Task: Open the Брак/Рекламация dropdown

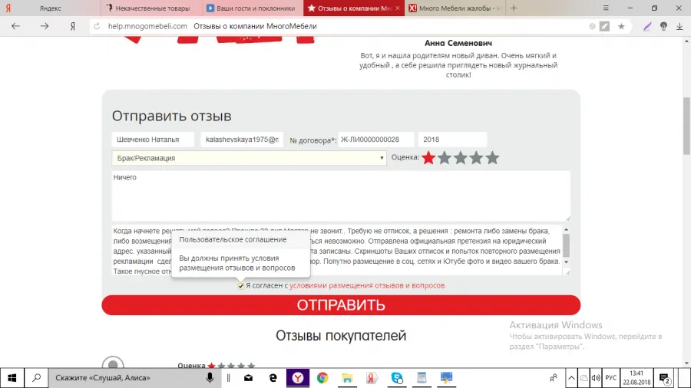Action: point(249,158)
